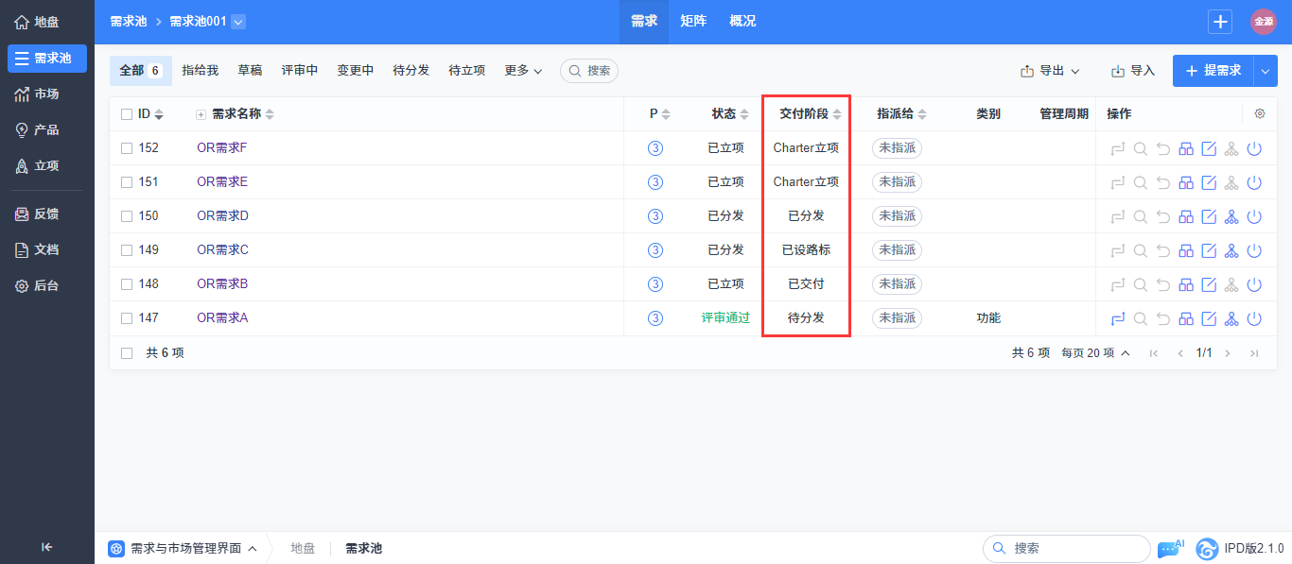The height and width of the screenshot is (564, 1292).
Task: Open the 导出 export dropdown
Action: click(x=1050, y=71)
